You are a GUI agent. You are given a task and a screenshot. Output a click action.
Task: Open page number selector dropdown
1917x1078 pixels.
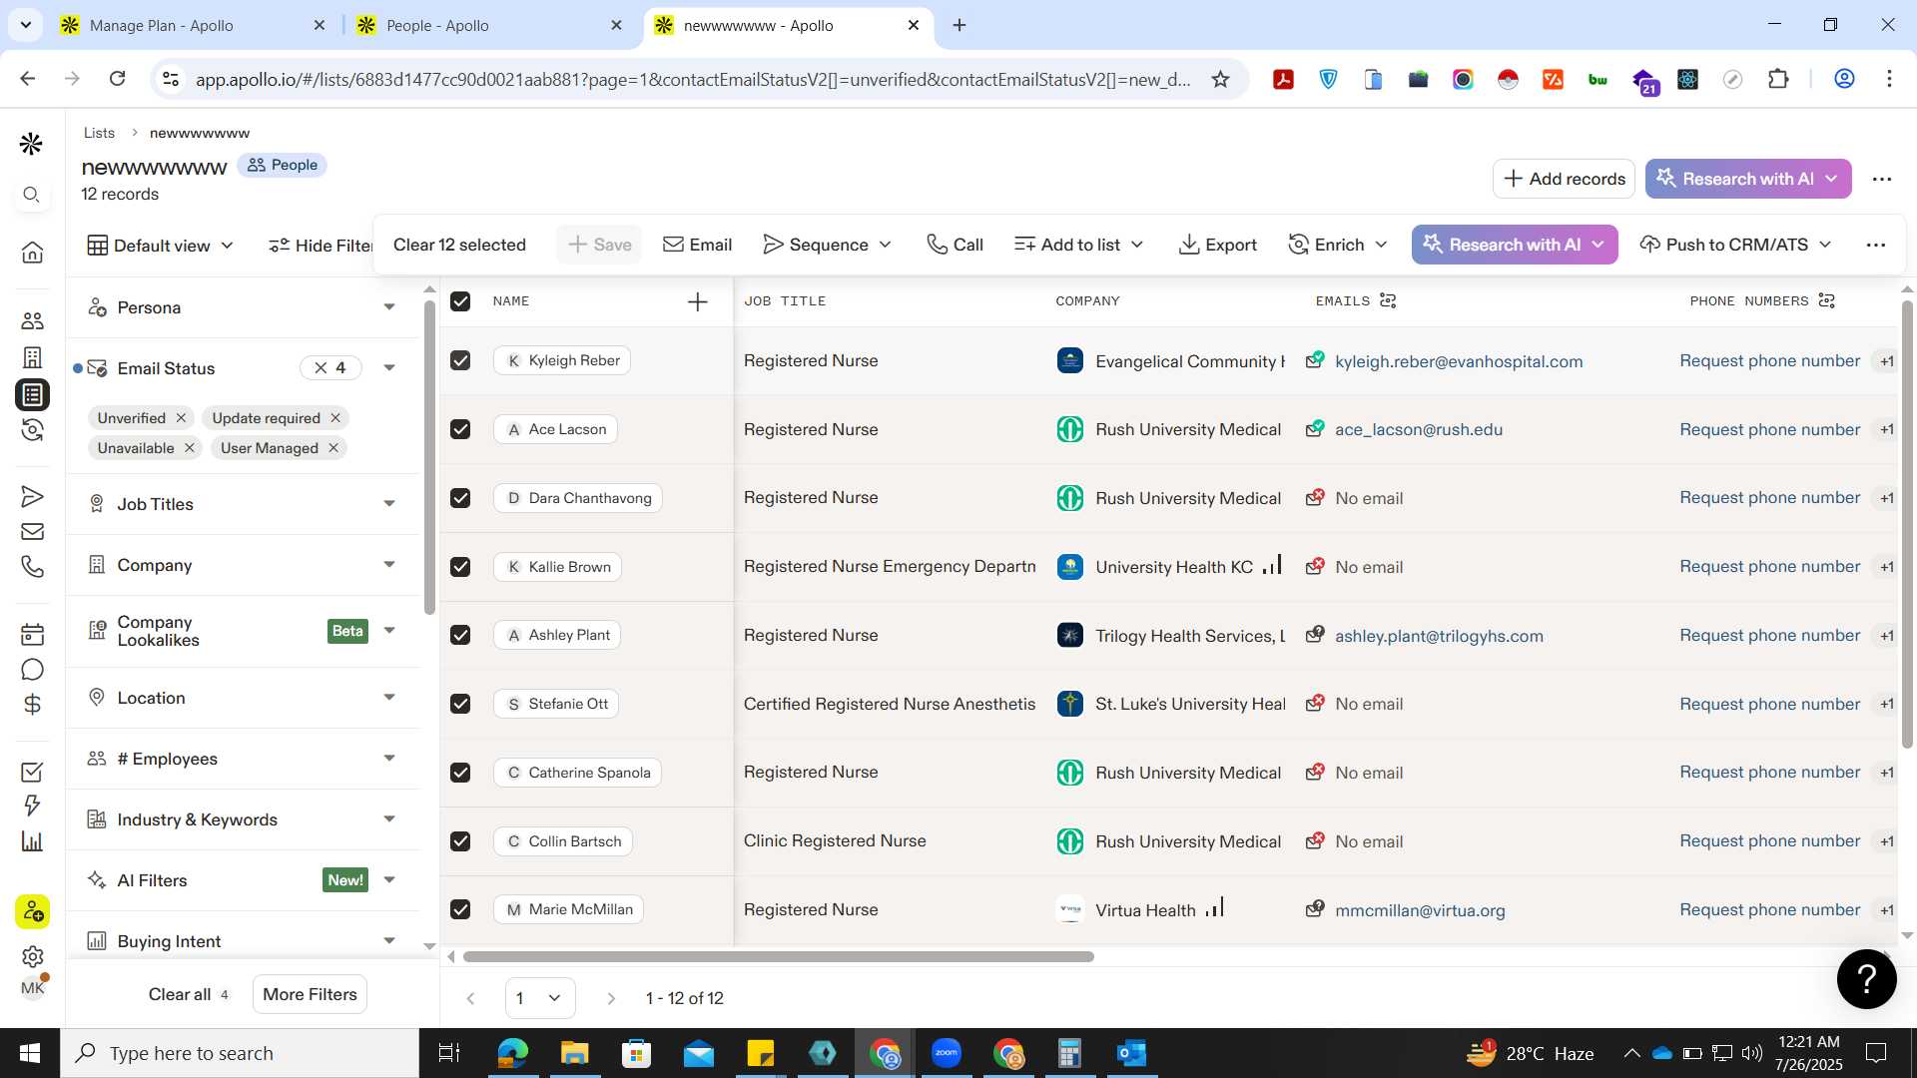(x=540, y=998)
